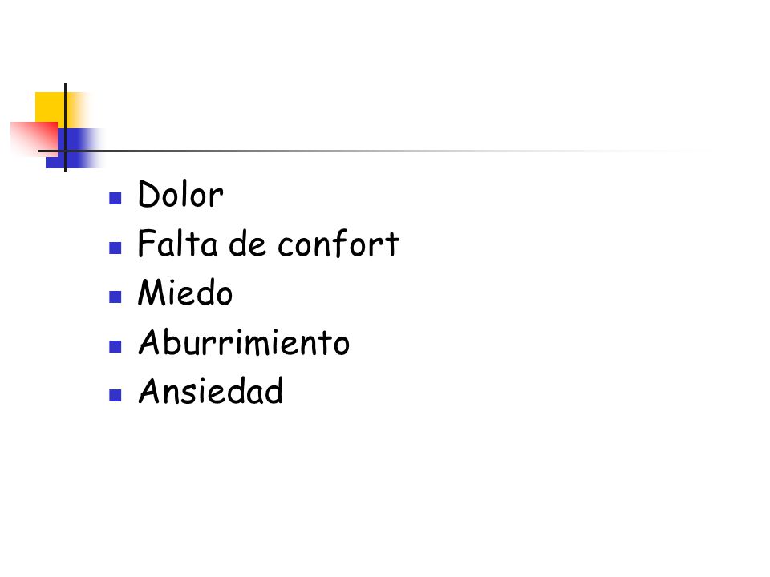Select the blue bullet next to Aburrimiento
The image size is (770, 577).
click(x=115, y=346)
